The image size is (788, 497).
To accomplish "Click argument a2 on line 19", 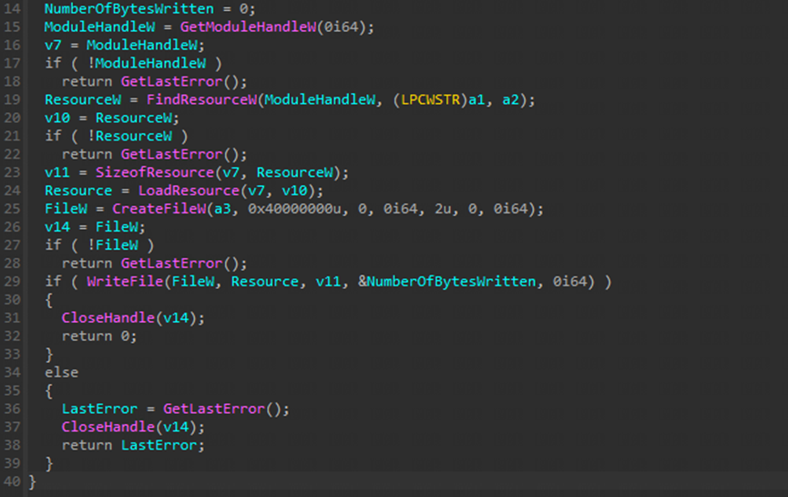I will pyautogui.click(x=510, y=99).
